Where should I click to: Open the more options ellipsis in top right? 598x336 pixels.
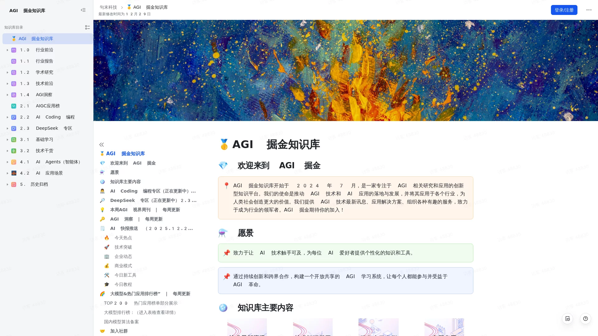tap(589, 10)
